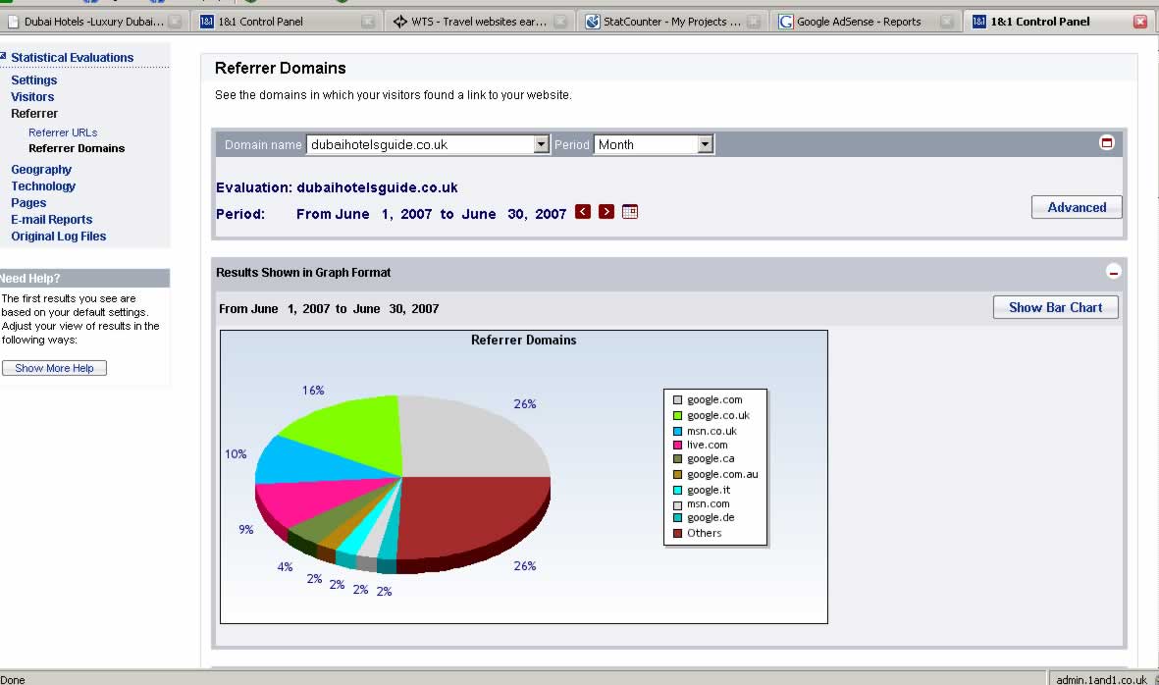Screen dimensions: 1159x685
Task: Click google.com legend color swatch
Action: pyautogui.click(x=677, y=399)
